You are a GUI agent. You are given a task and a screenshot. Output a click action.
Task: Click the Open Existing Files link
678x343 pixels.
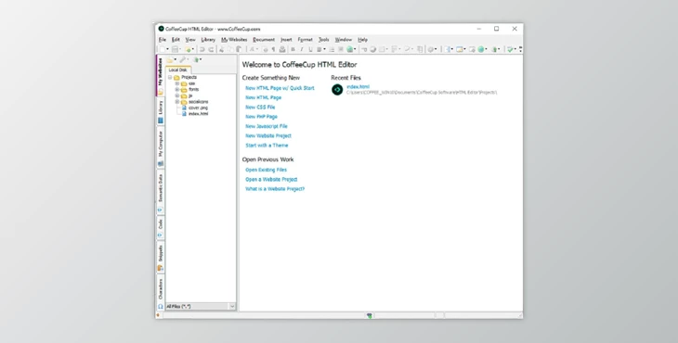(x=266, y=170)
